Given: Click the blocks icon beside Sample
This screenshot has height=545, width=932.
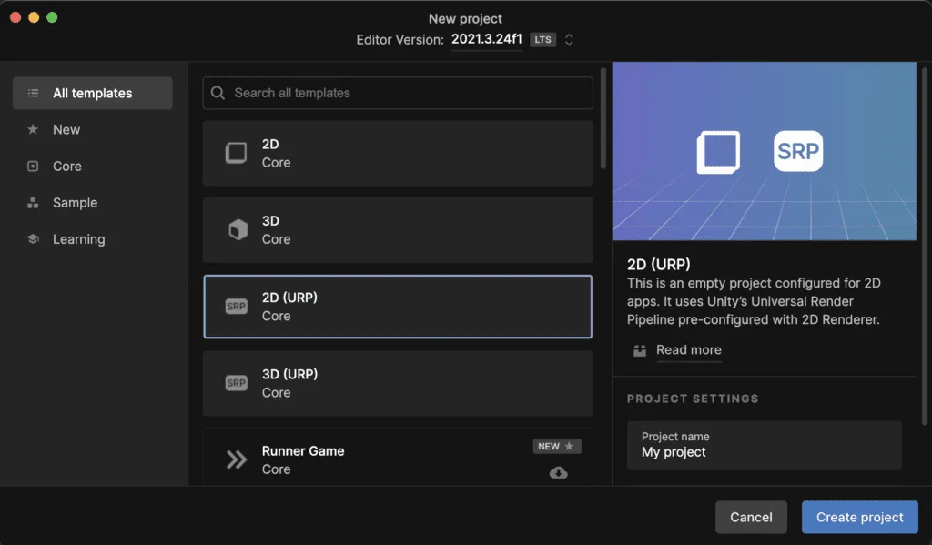Looking at the screenshot, I should (x=33, y=203).
